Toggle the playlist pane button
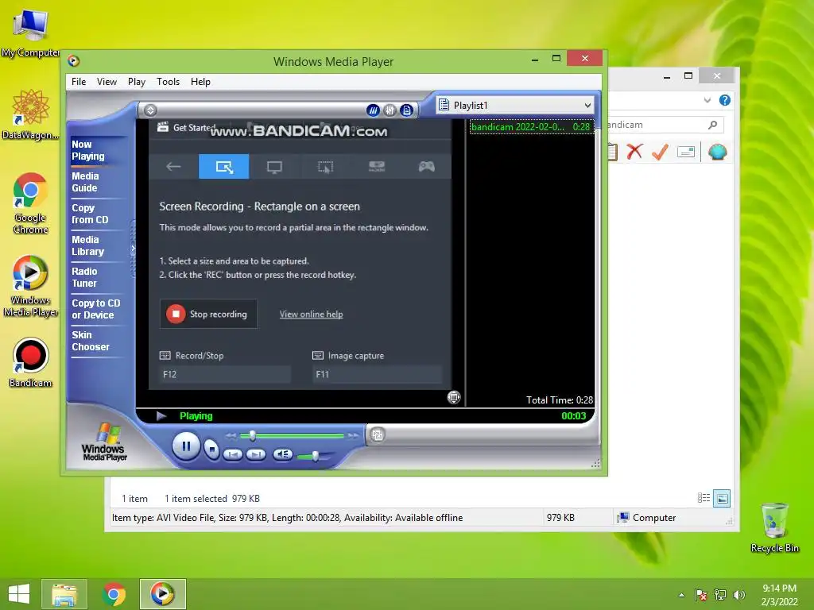This screenshot has height=610, width=814. 407,110
